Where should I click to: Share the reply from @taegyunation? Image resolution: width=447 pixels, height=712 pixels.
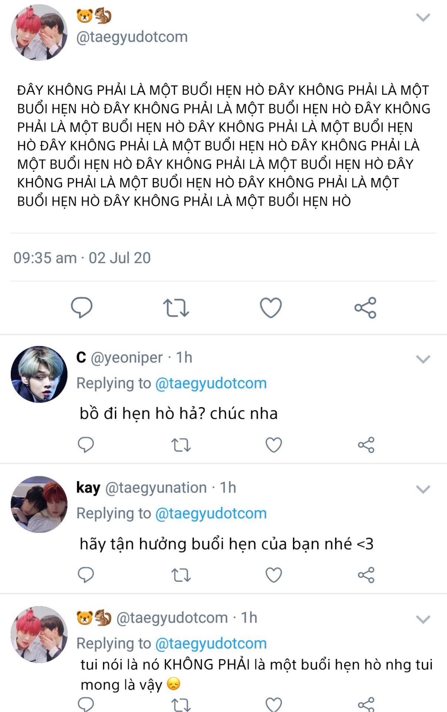click(366, 575)
